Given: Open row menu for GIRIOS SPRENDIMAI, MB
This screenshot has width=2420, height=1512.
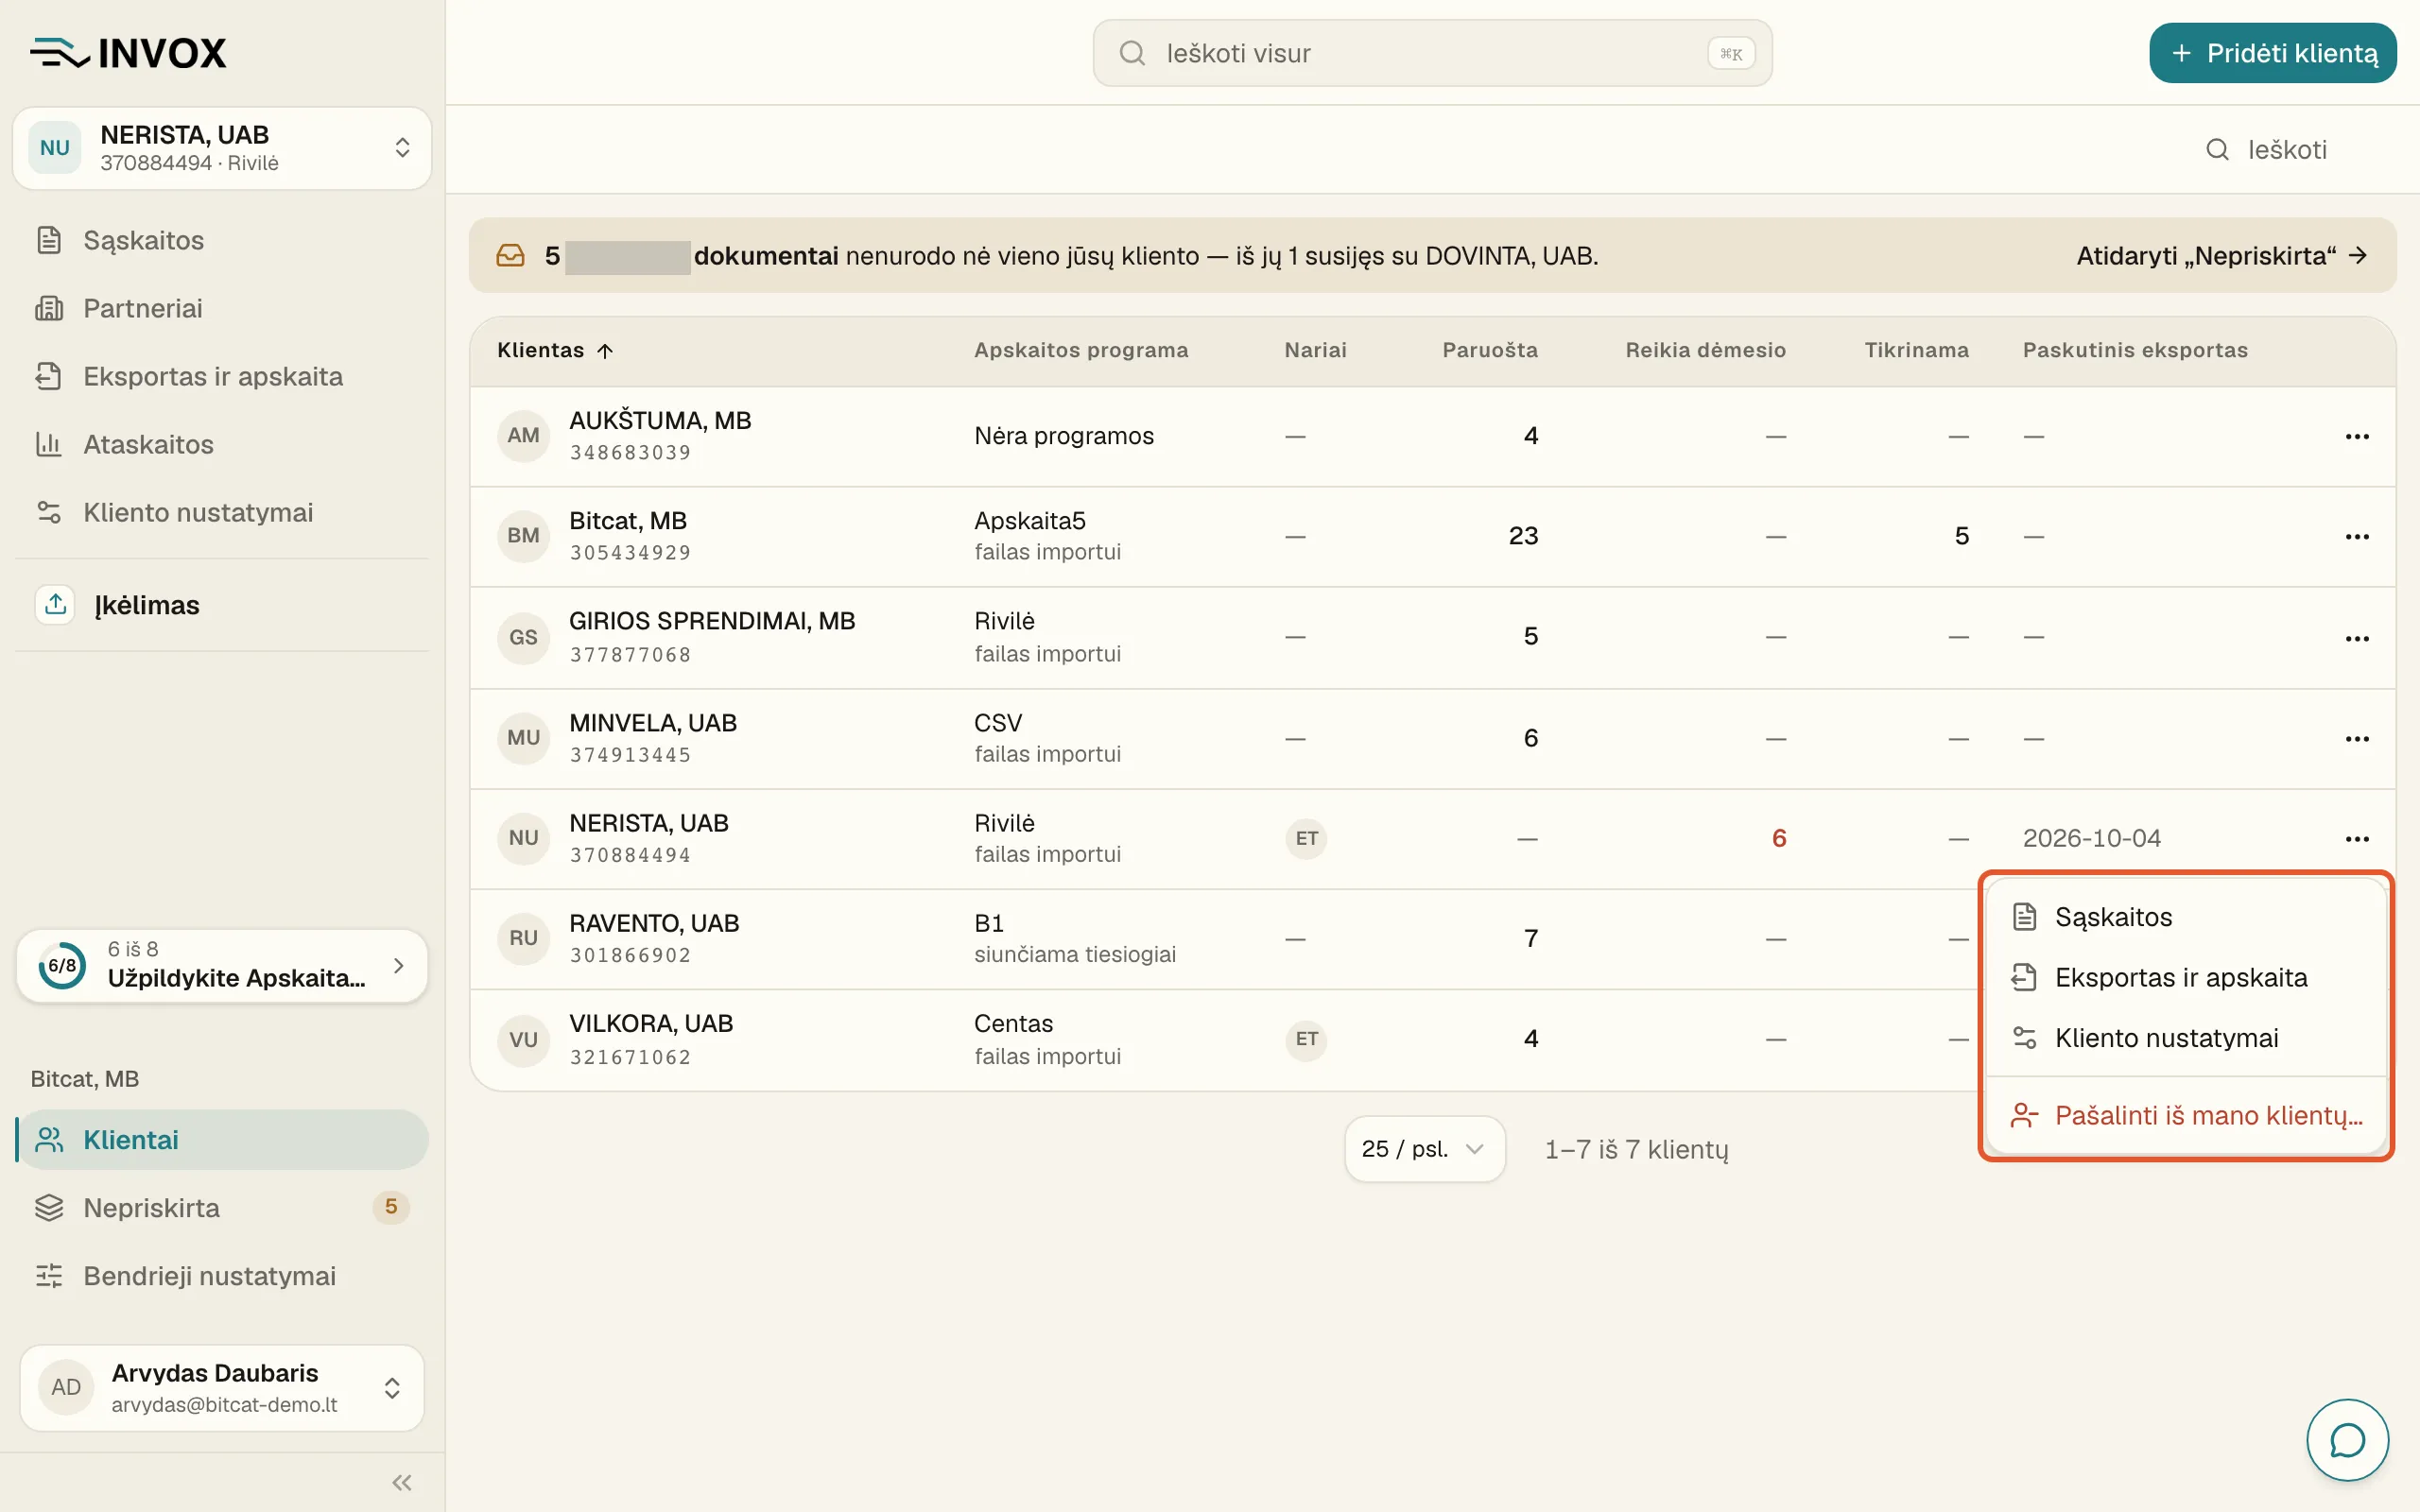Looking at the screenshot, I should coord(2357,638).
